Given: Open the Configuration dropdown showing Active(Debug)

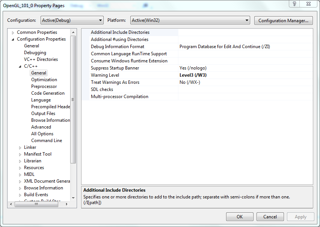Looking at the screenshot, I should click(72, 20).
